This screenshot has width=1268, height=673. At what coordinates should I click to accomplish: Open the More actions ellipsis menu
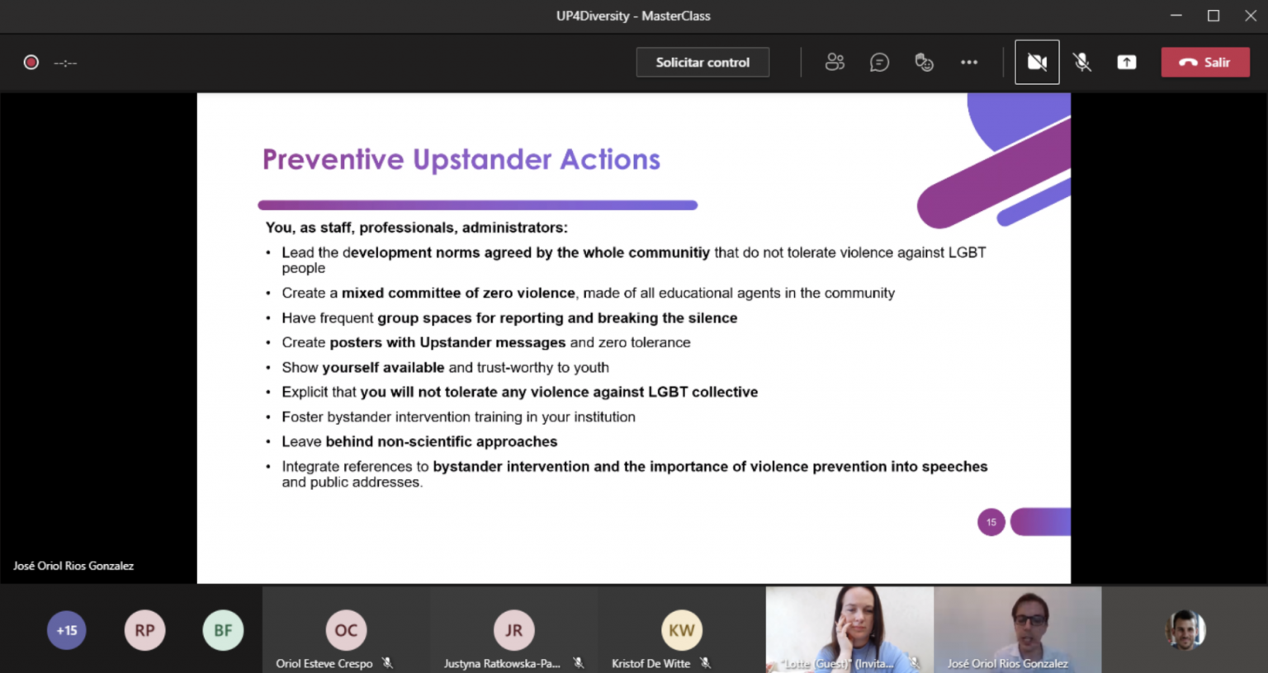pos(968,62)
